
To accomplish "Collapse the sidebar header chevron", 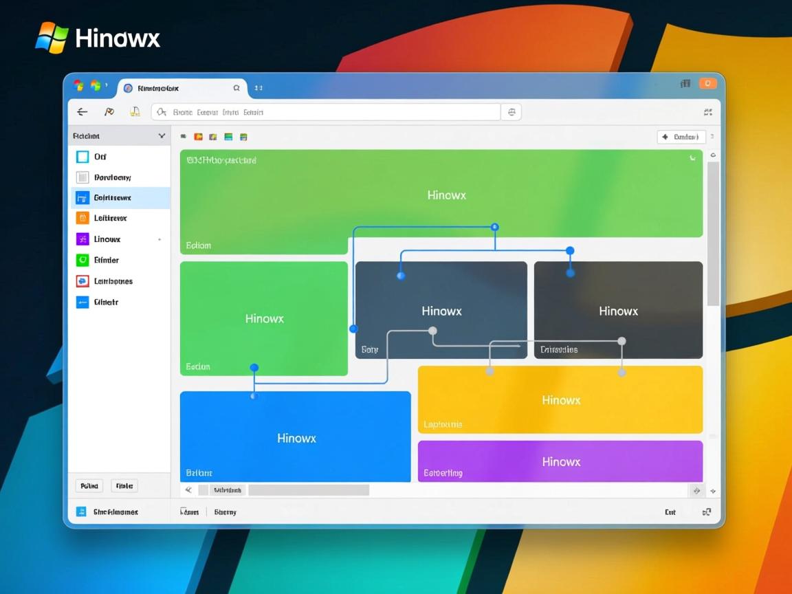I will click(x=162, y=136).
